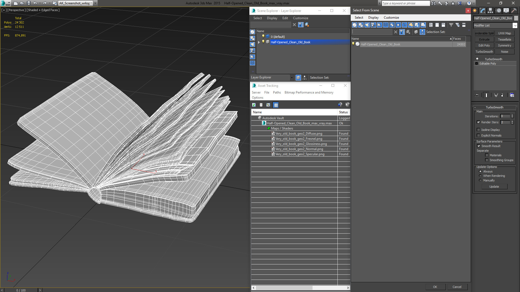
Task: Toggle Display Bone Objects in Select From Scene
Action: tap(404, 25)
